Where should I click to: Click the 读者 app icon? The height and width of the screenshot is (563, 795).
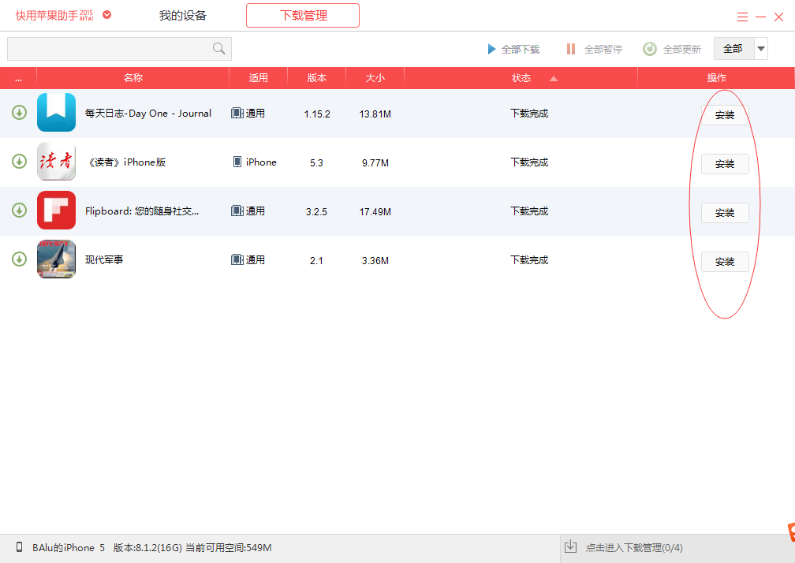coord(56,162)
